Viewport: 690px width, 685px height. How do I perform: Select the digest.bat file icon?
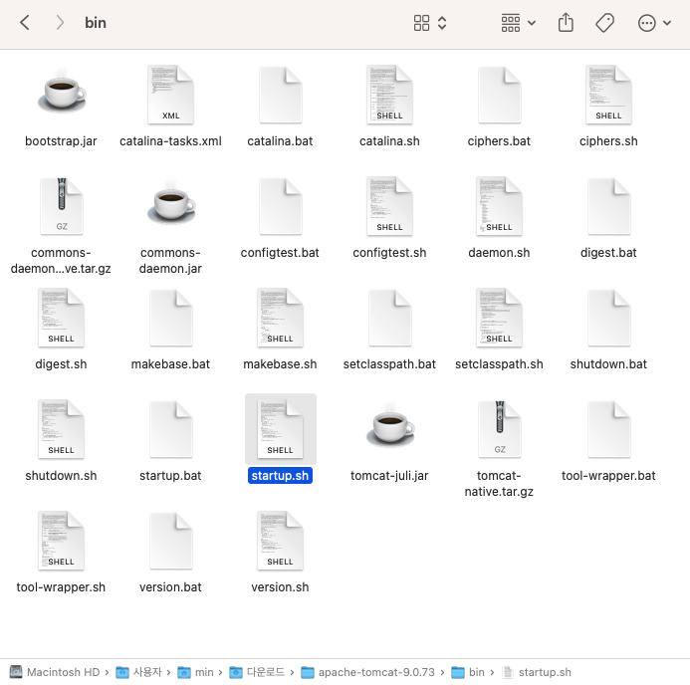click(x=609, y=206)
